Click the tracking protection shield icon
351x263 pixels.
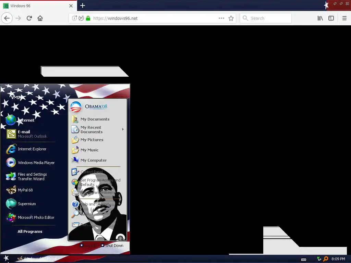tap(81, 18)
